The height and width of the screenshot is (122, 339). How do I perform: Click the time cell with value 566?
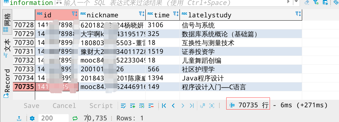tap(162, 69)
